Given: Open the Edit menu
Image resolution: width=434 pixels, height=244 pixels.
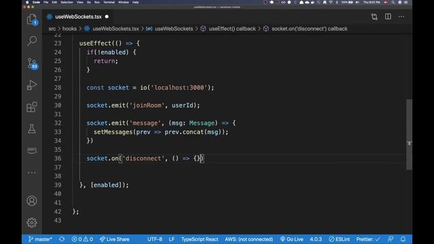Looking at the screenshot, I should point(54,2).
